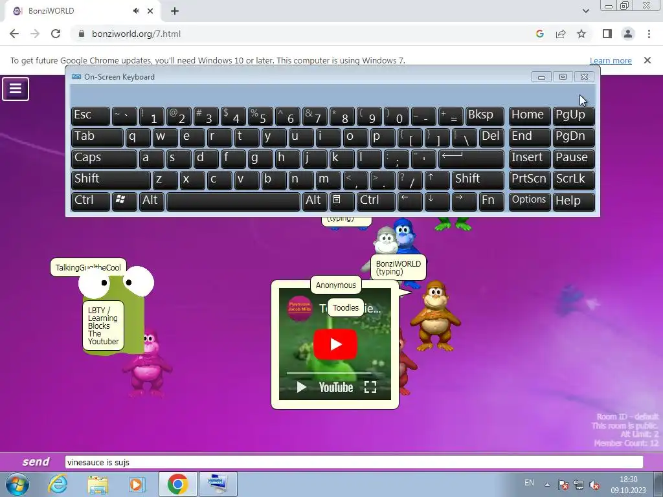Toggle Caps lock key
663x497 pixels.
tap(104, 158)
